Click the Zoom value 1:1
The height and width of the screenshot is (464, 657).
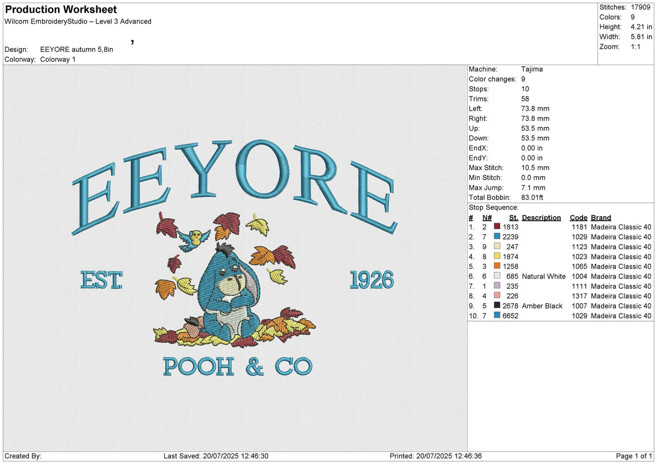pyautogui.click(x=637, y=47)
